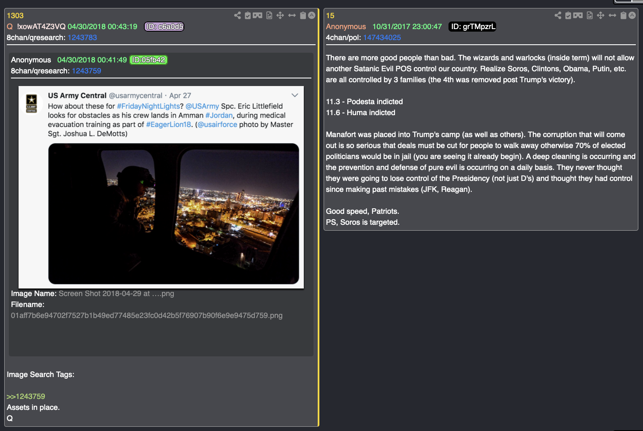Click the #EagerLion18 hashtag
The width and height of the screenshot is (643, 431).
coord(169,125)
